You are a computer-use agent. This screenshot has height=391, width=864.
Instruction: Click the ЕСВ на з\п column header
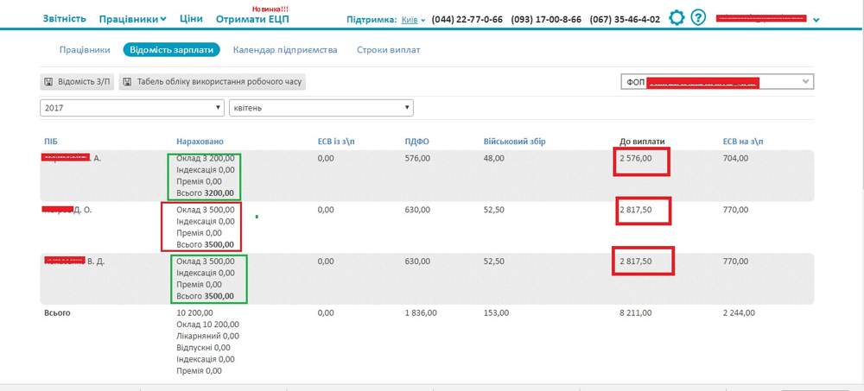[x=743, y=142]
